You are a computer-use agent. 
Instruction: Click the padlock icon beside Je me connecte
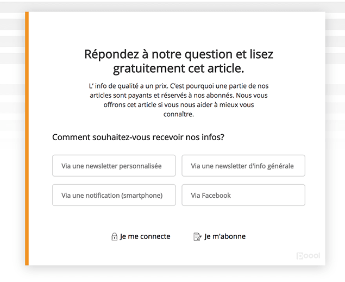tap(114, 237)
